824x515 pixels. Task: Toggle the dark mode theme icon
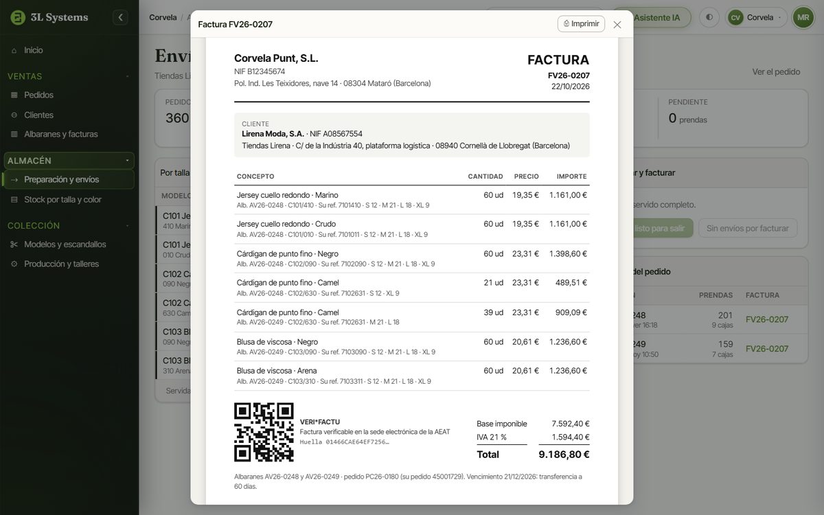(x=709, y=17)
